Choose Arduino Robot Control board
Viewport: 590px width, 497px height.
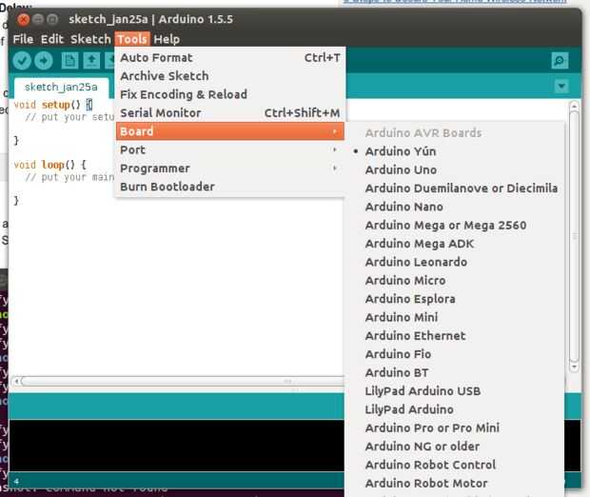pos(455,465)
